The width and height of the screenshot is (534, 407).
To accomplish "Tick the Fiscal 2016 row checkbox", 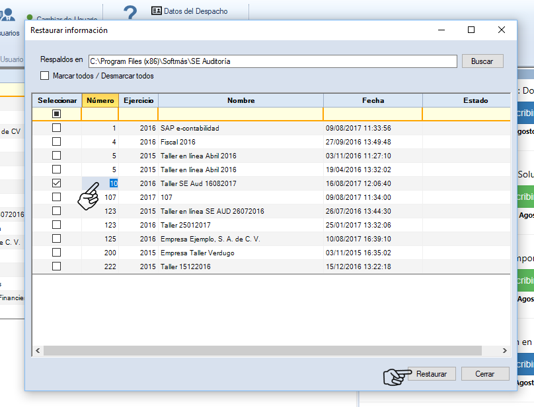I will click(x=57, y=142).
